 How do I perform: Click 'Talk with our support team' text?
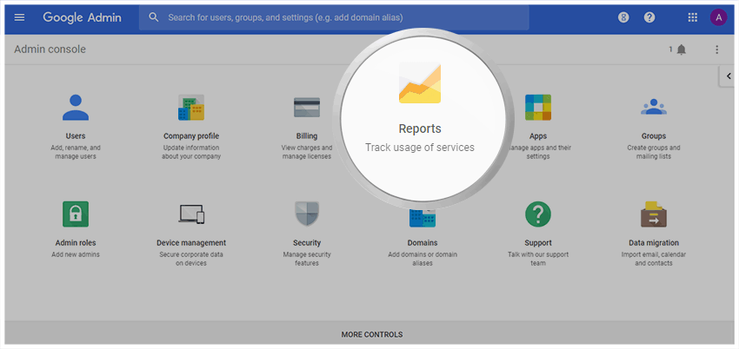[x=538, y=259]
